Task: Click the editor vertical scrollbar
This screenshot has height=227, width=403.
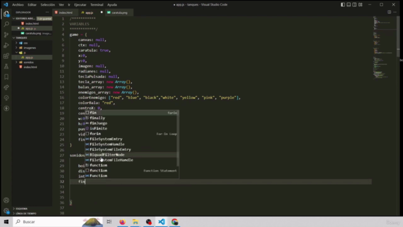Action: point(398,36)
